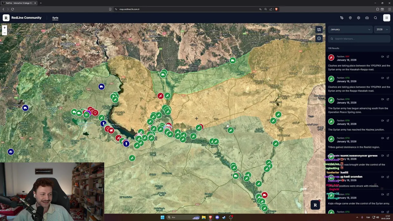This screenshot has width=393, height=221.
Task: Switch to the Syria tab
Action: [55, 18]
